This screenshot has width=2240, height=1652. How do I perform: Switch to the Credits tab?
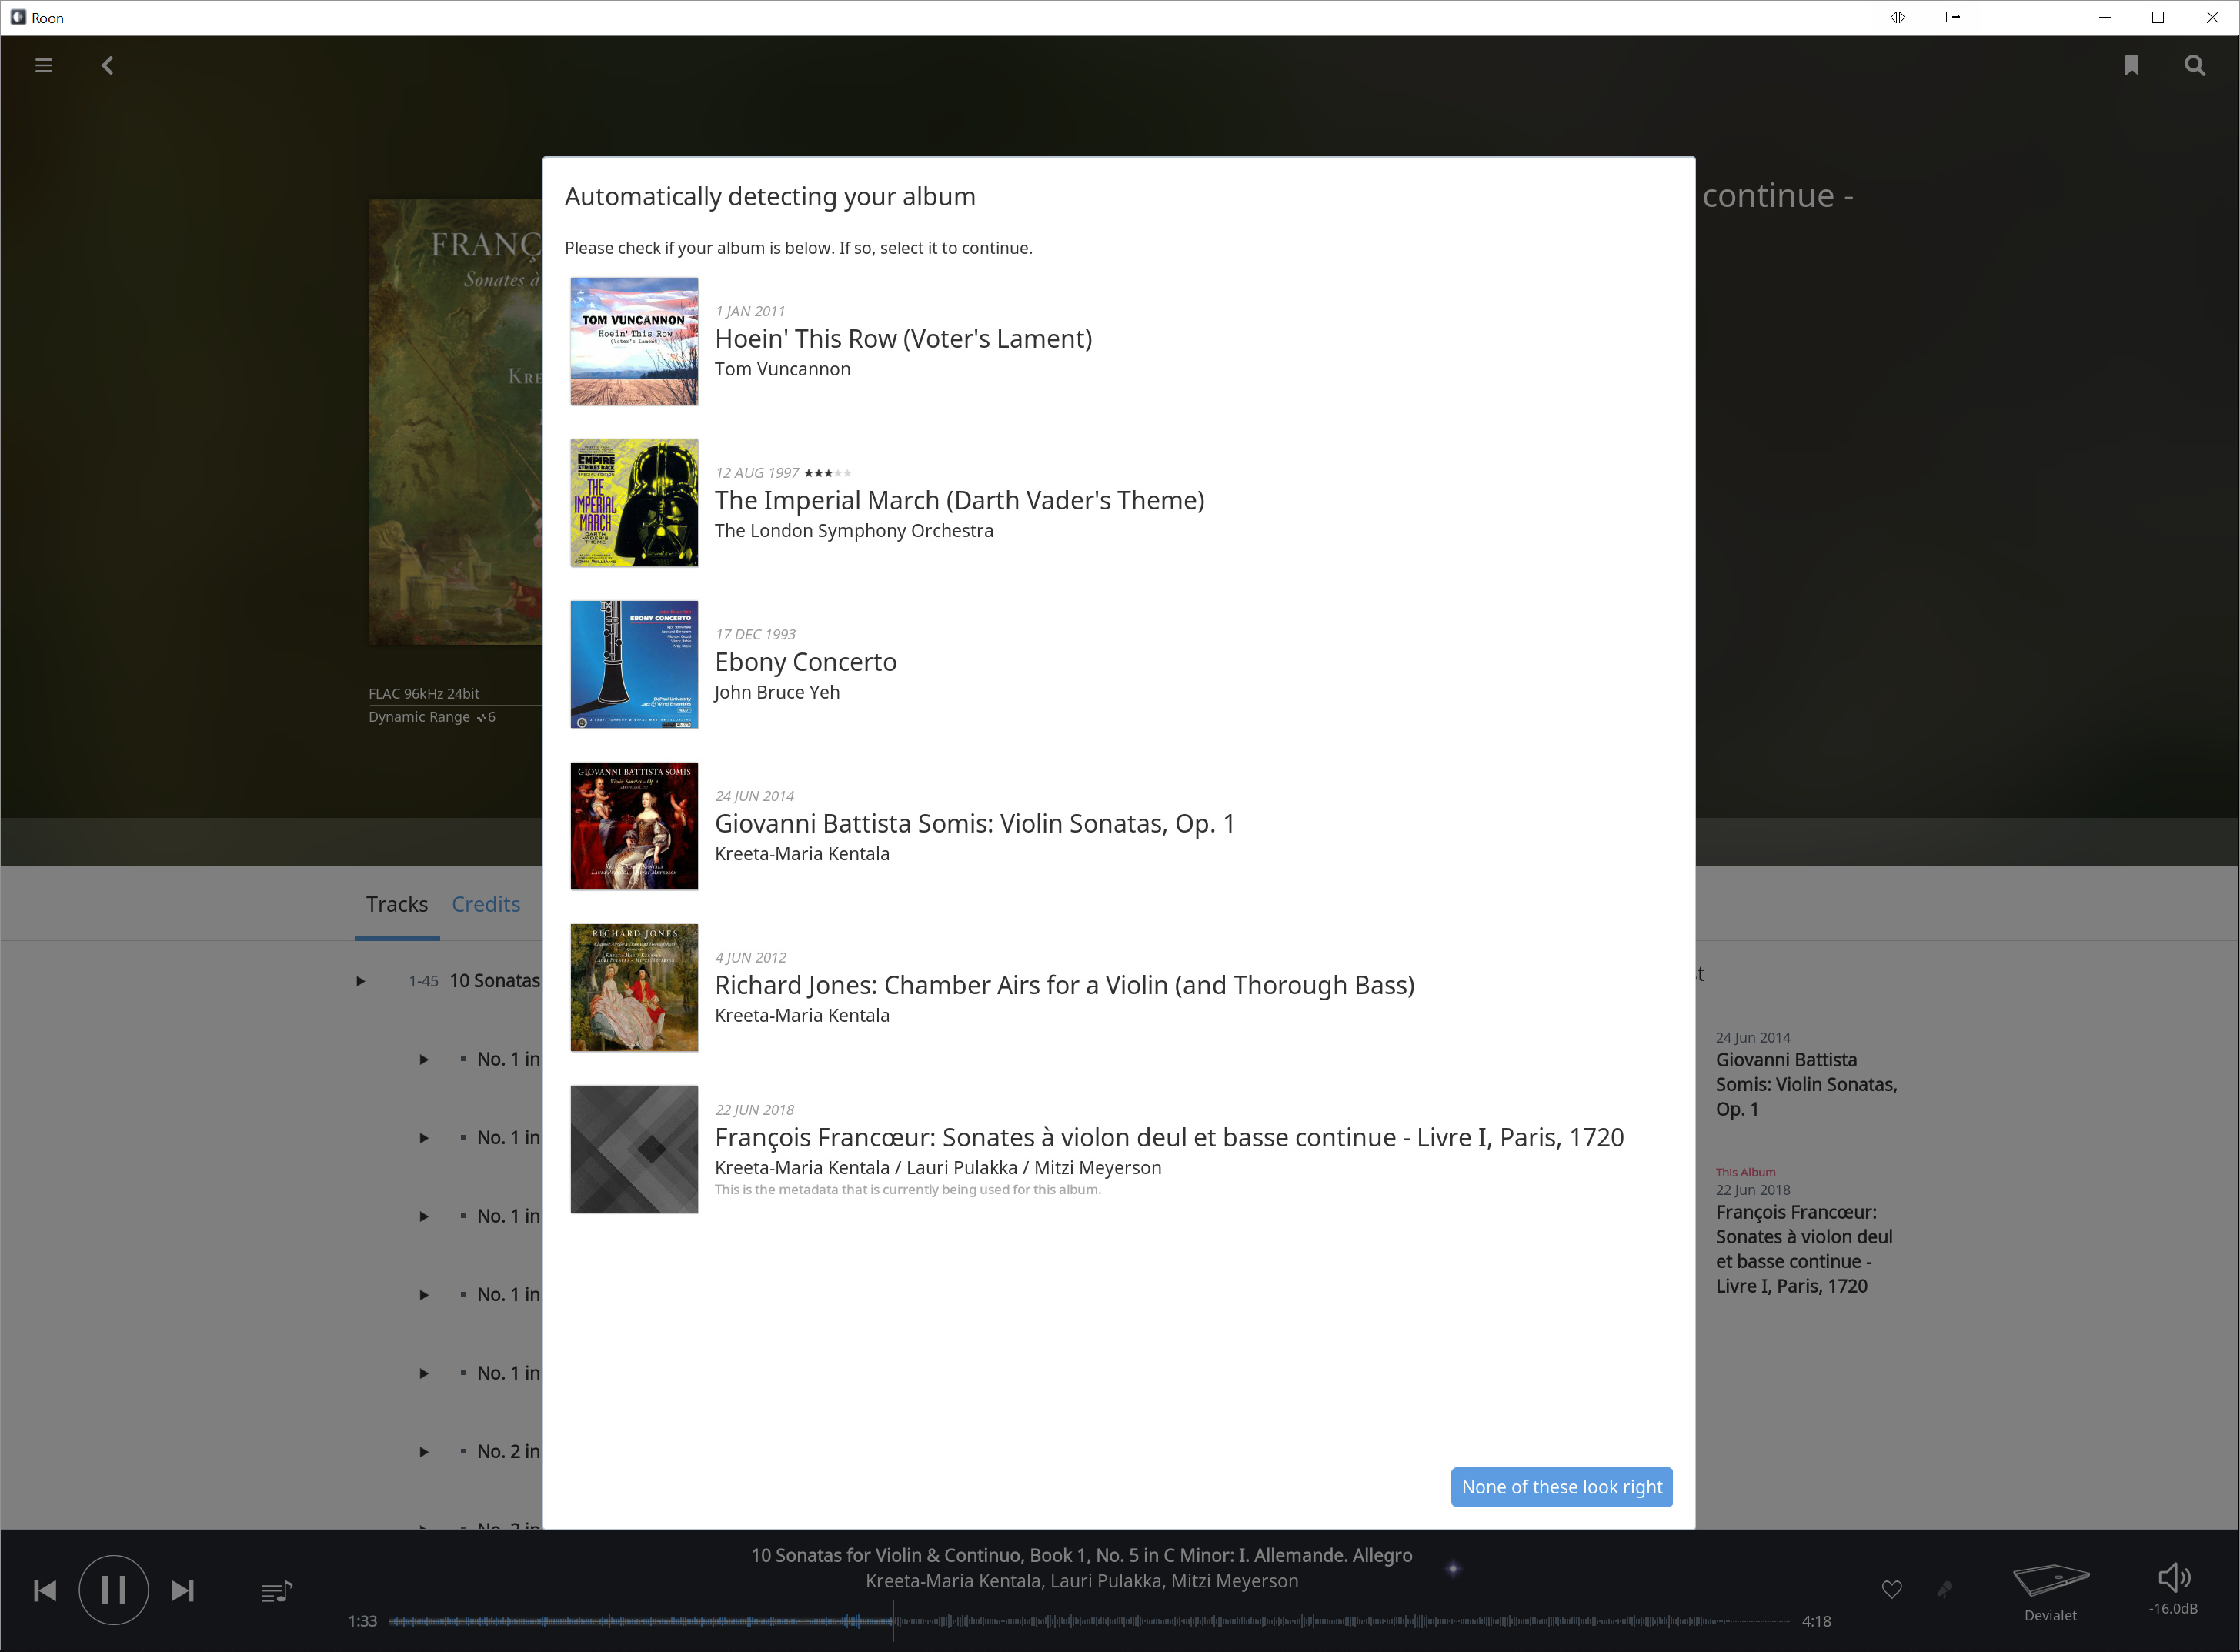click(486, 904)
